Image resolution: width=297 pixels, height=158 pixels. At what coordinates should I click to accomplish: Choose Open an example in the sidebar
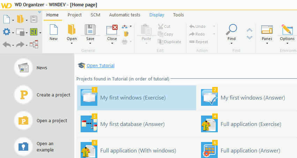(x=34, y=147)
